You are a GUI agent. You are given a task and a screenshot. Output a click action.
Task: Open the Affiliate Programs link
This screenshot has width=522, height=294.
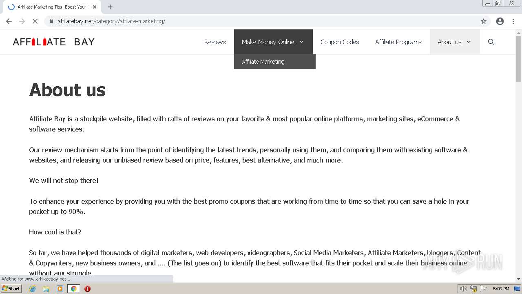398,42
